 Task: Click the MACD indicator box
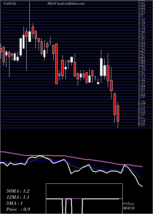(84, 199)
